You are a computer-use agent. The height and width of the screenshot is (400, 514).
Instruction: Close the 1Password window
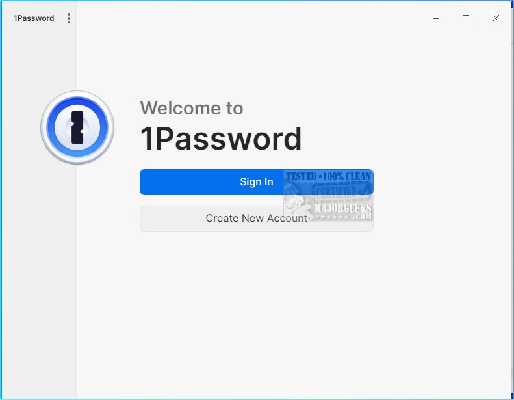(495, 18)
